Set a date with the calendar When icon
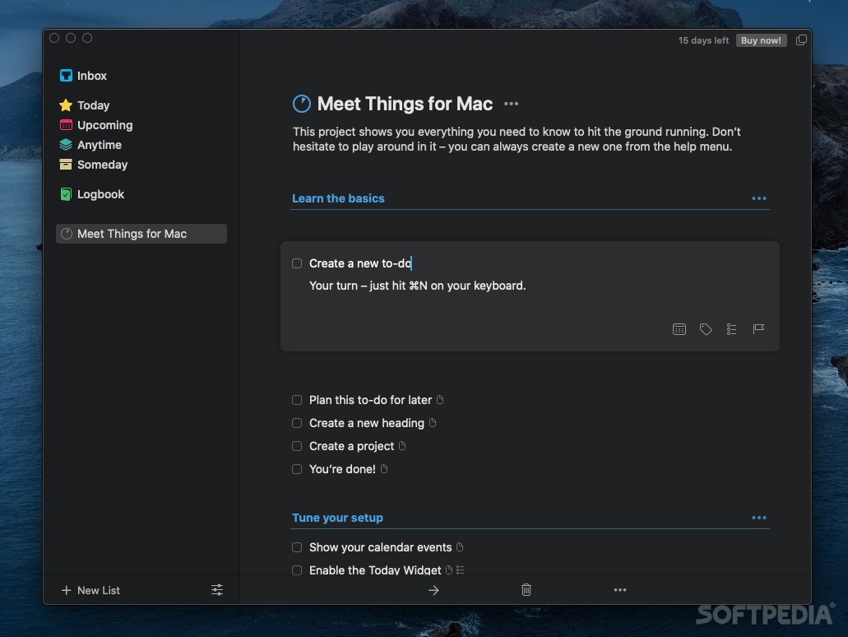This screenshot has height=637, width=848. (679, 329)
